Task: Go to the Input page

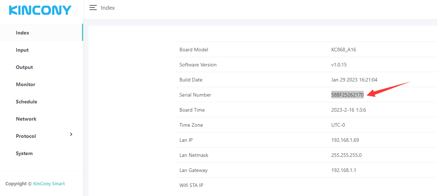Action: pos(22,50)
